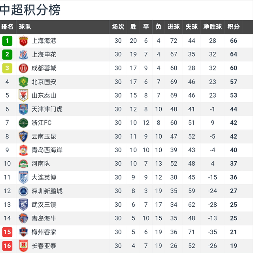Open the 大连英博 team link
This screenshot has width=253, height=253.
coord(44,177)
